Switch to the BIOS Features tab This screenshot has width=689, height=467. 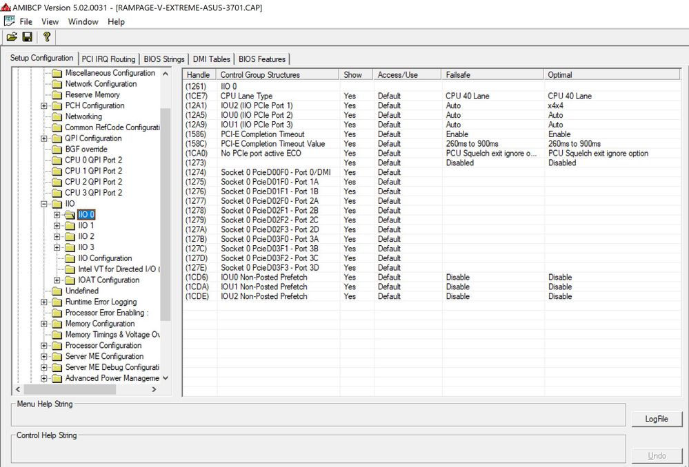tap(262, 59)
